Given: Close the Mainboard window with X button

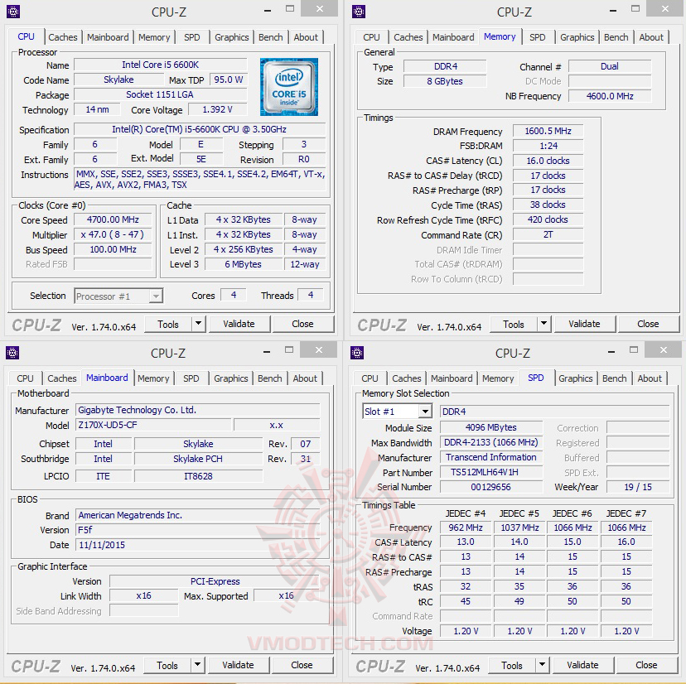Looking at the screenshot, I should pyautogui.click(x=319, y=350).
